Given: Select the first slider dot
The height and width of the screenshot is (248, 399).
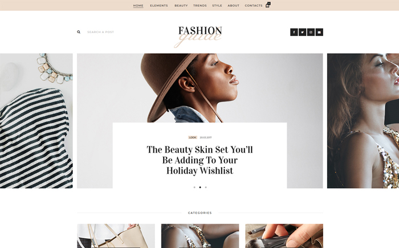Looking at the screenshot, I should coord(194,187).
